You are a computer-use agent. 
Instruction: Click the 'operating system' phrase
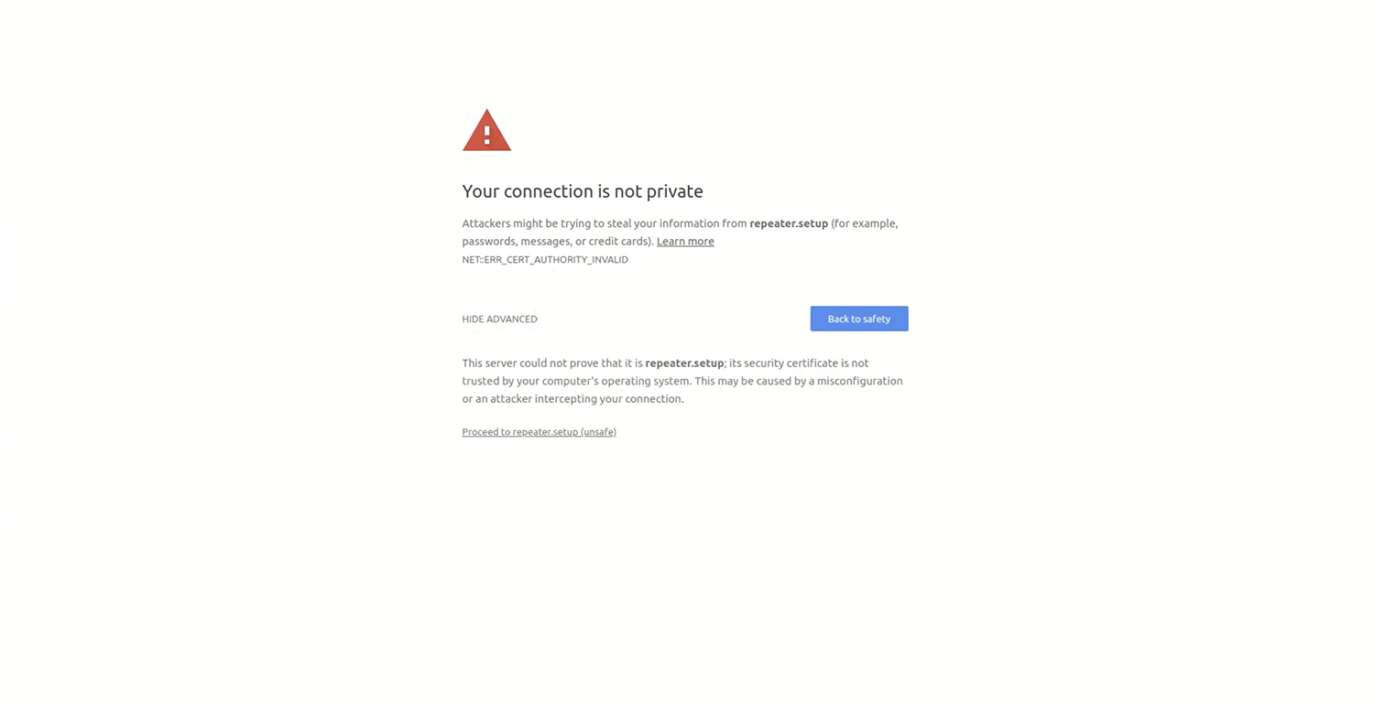pos(645,381)
